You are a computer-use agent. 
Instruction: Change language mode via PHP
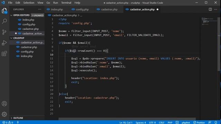coord(170,123)
